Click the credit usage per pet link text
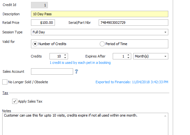 pos(80,63)
